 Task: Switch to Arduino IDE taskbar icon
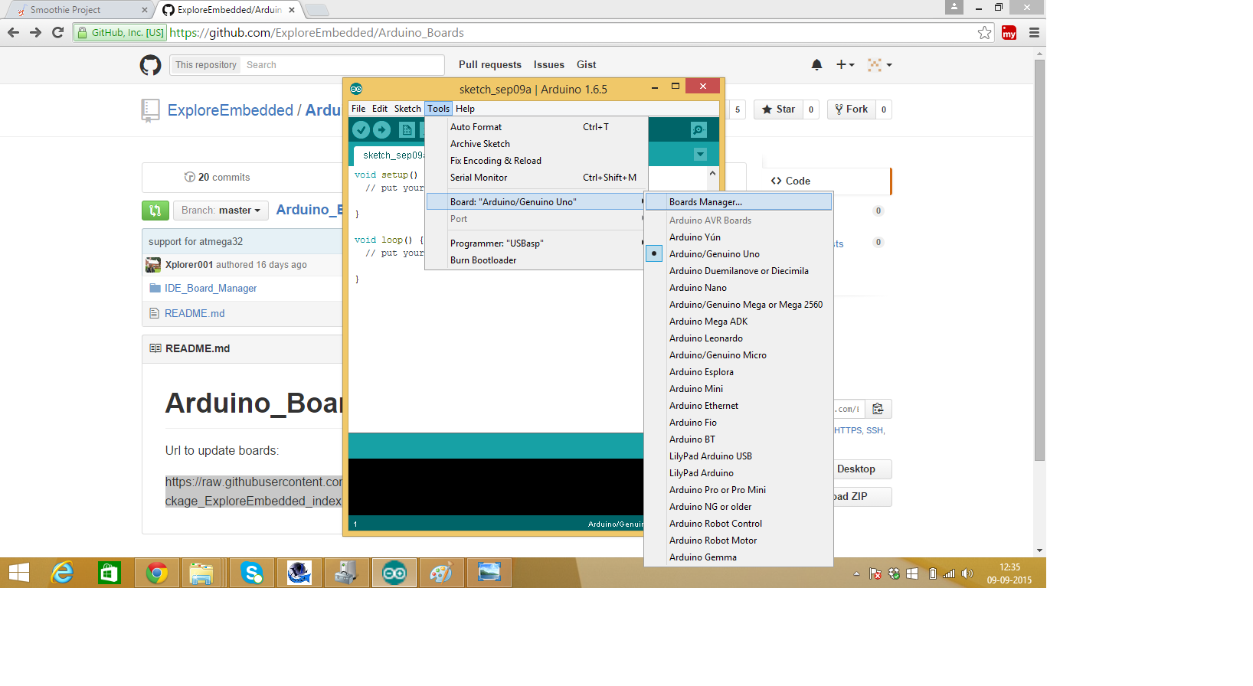tap(394, 573)
